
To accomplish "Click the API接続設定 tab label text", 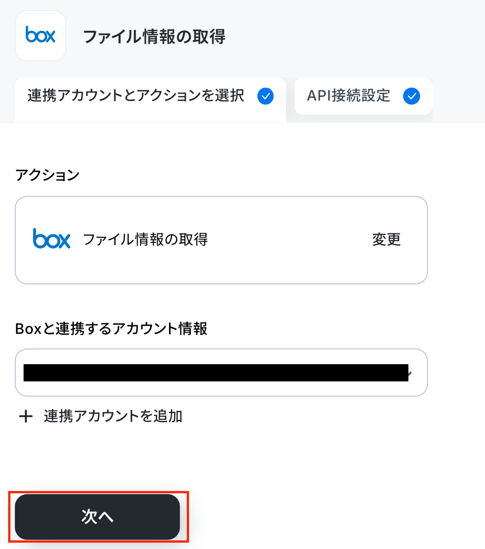I will [349, 96].
